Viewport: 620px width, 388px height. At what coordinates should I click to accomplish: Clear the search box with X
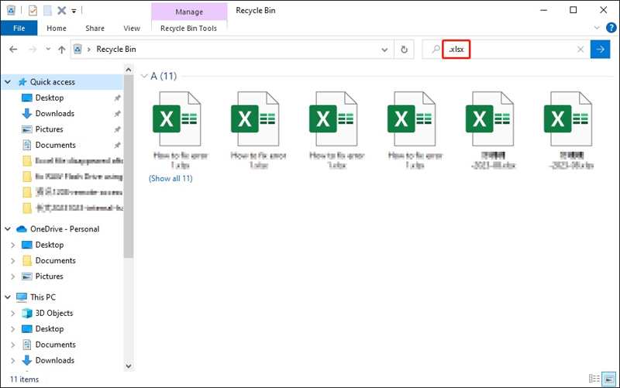[x=580, y=50]
